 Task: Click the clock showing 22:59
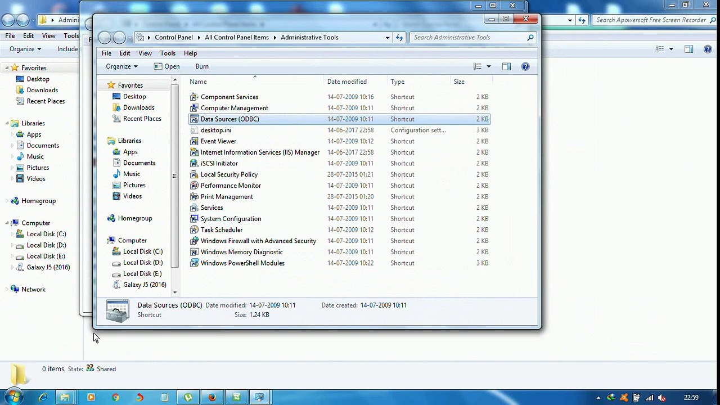691,398
